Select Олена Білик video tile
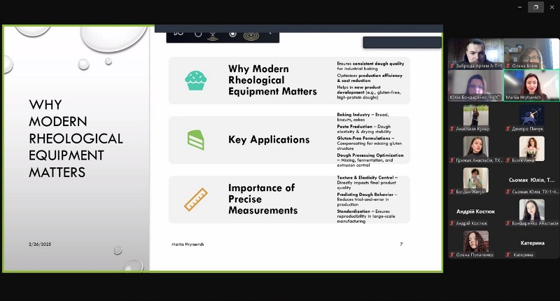This screenshot has height=301, width=560. tap(531, 54)
